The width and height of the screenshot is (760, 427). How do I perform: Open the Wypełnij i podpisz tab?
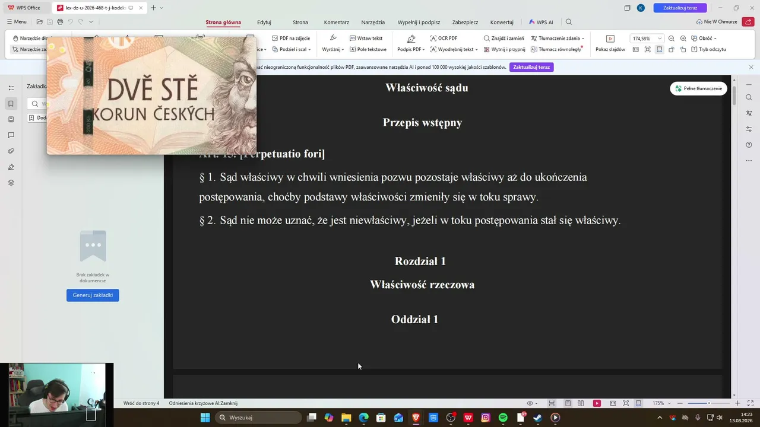pyautogui.click(x=419, y=22)
